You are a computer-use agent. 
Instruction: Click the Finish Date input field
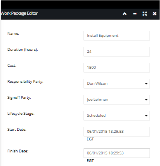pos(117,153)
